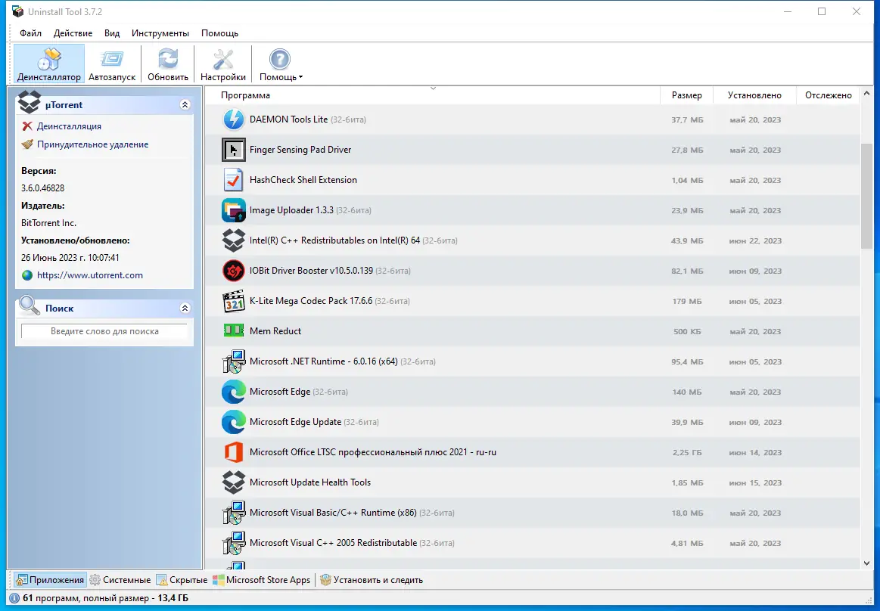The height and width of the screenshot is (611, 880).
Task: Click the info icon in status bar
Action: [14, 598]
